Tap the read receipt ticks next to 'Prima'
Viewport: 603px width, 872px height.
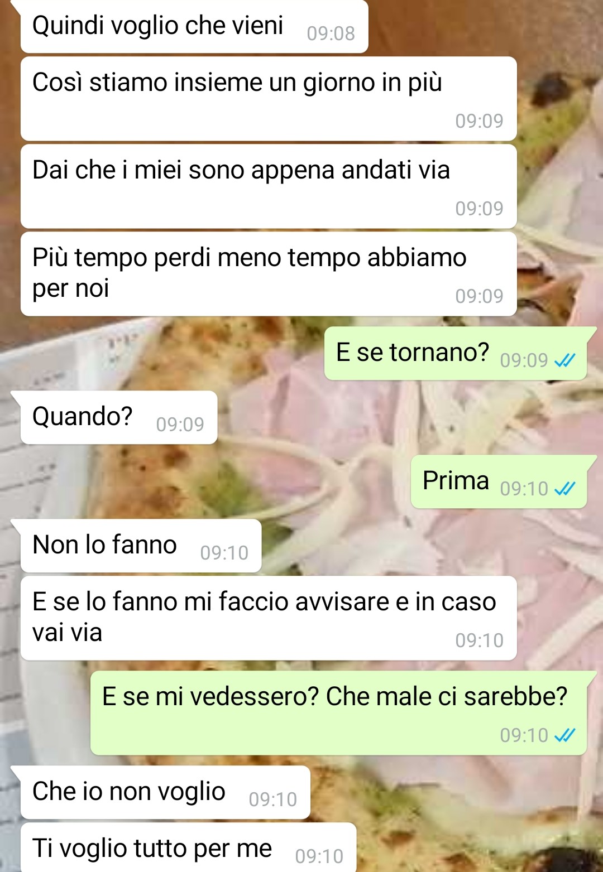[x=564, y=489]
